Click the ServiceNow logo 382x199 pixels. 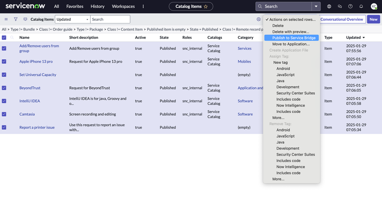tap(25, 6)
